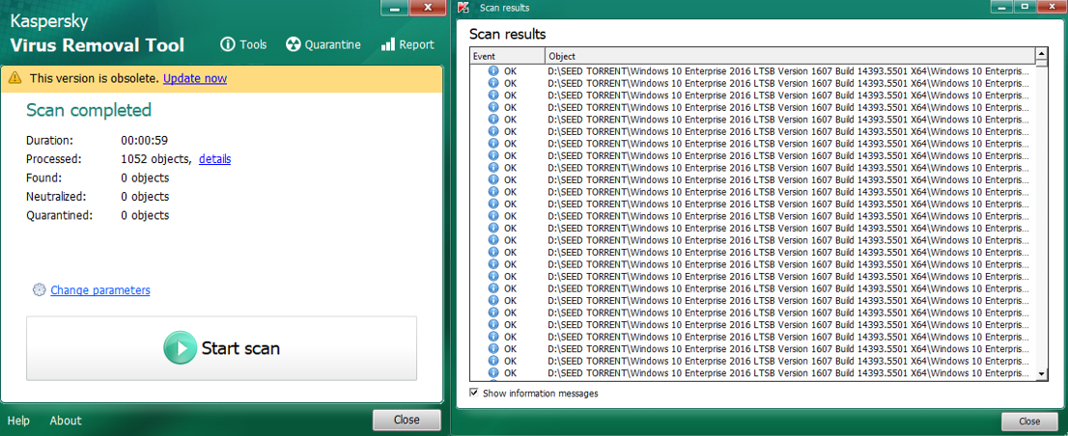Click the Start scan button

pos(221,348)
